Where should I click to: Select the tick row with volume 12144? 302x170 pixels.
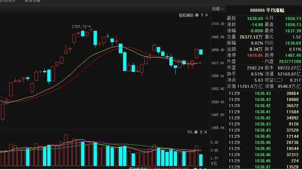(264, 137)
